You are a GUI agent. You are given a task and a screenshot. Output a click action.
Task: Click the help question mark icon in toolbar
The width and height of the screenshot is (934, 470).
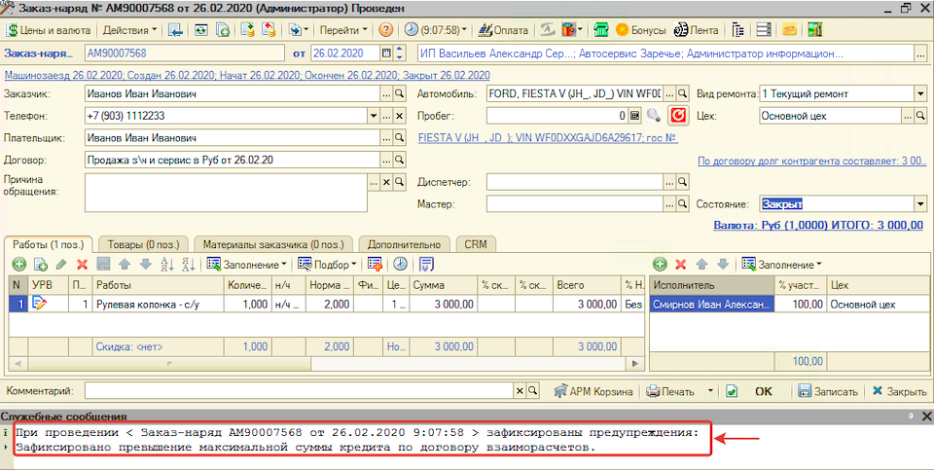(x=386, y=30)
